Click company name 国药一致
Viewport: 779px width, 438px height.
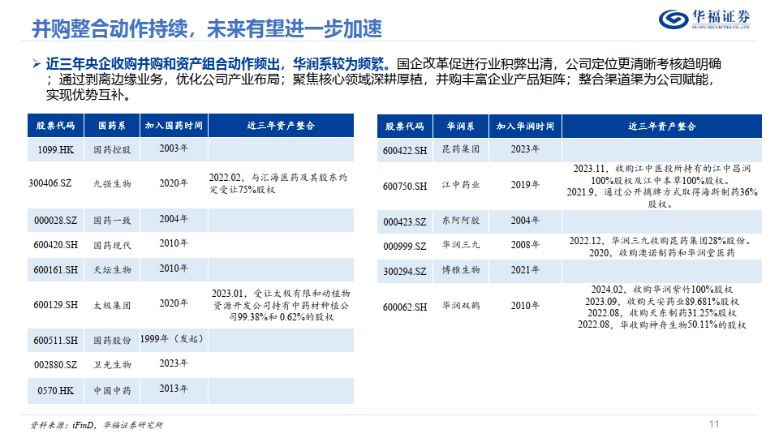coord(112,220)
